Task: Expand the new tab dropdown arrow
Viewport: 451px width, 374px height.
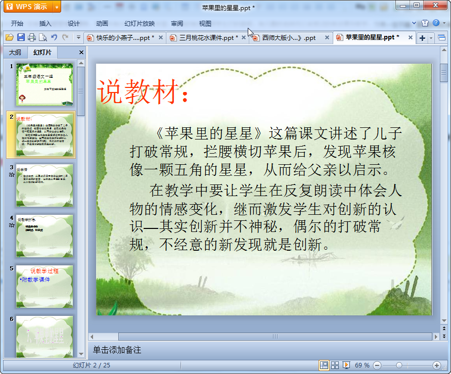Action: [x=431, y=38]
